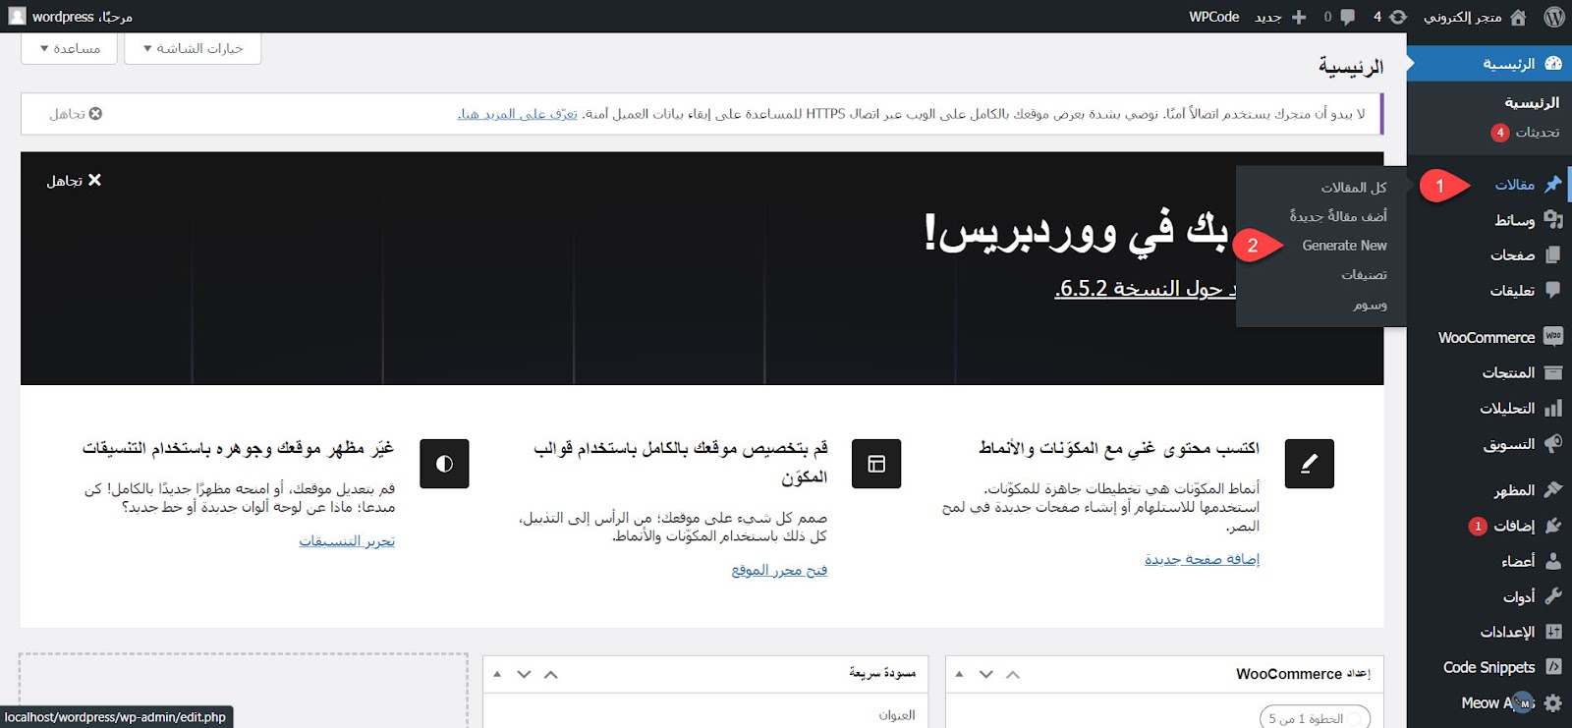The height and width of the screenshot is (728, 1572).
Task: Open WPCode in the admin bar
Action: click(1213, 17)
